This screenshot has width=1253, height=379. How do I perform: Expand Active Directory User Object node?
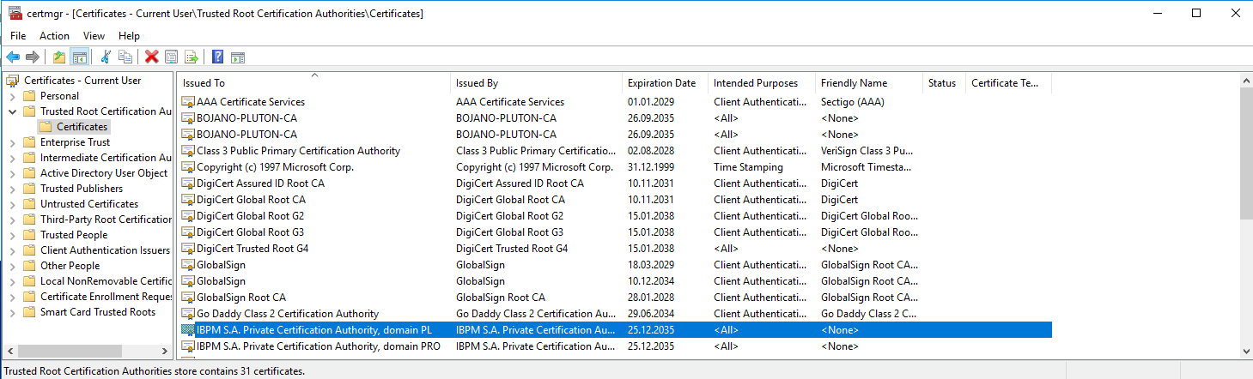tap(13, 173)
